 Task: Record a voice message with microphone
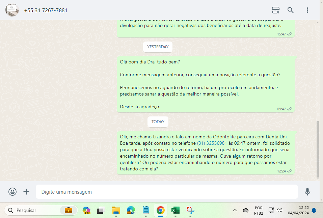(307, 192)
